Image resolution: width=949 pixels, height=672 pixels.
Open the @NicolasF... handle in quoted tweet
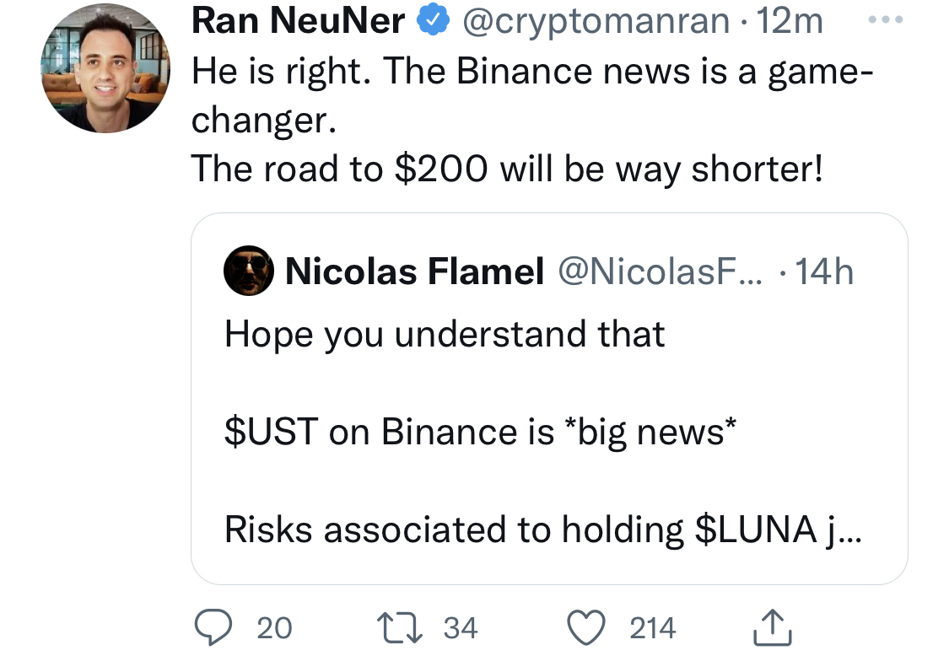pyautogui.click(x=661, y=271)
